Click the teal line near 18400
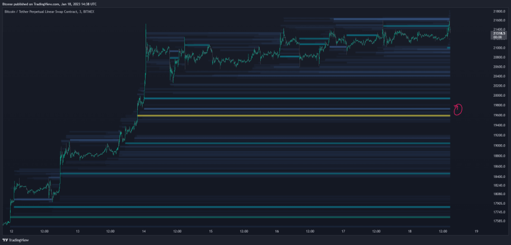The width and height of the screenshot is (511, 245). tap(255, 174)
